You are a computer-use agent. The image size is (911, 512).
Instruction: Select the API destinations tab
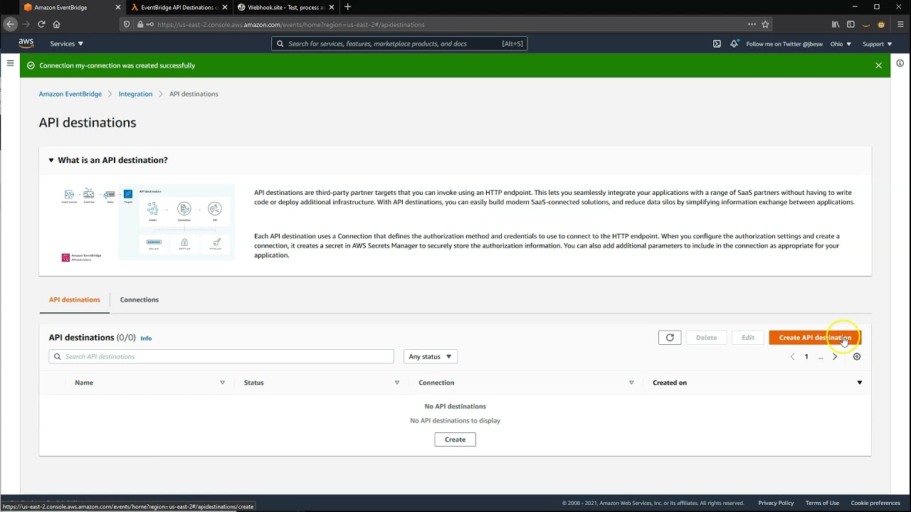(75, 299)
